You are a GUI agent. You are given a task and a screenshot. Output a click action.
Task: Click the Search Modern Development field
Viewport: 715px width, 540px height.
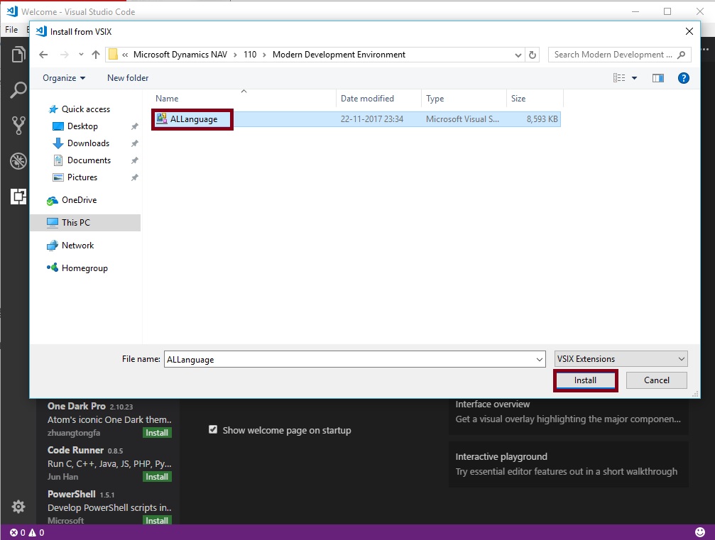613,55
